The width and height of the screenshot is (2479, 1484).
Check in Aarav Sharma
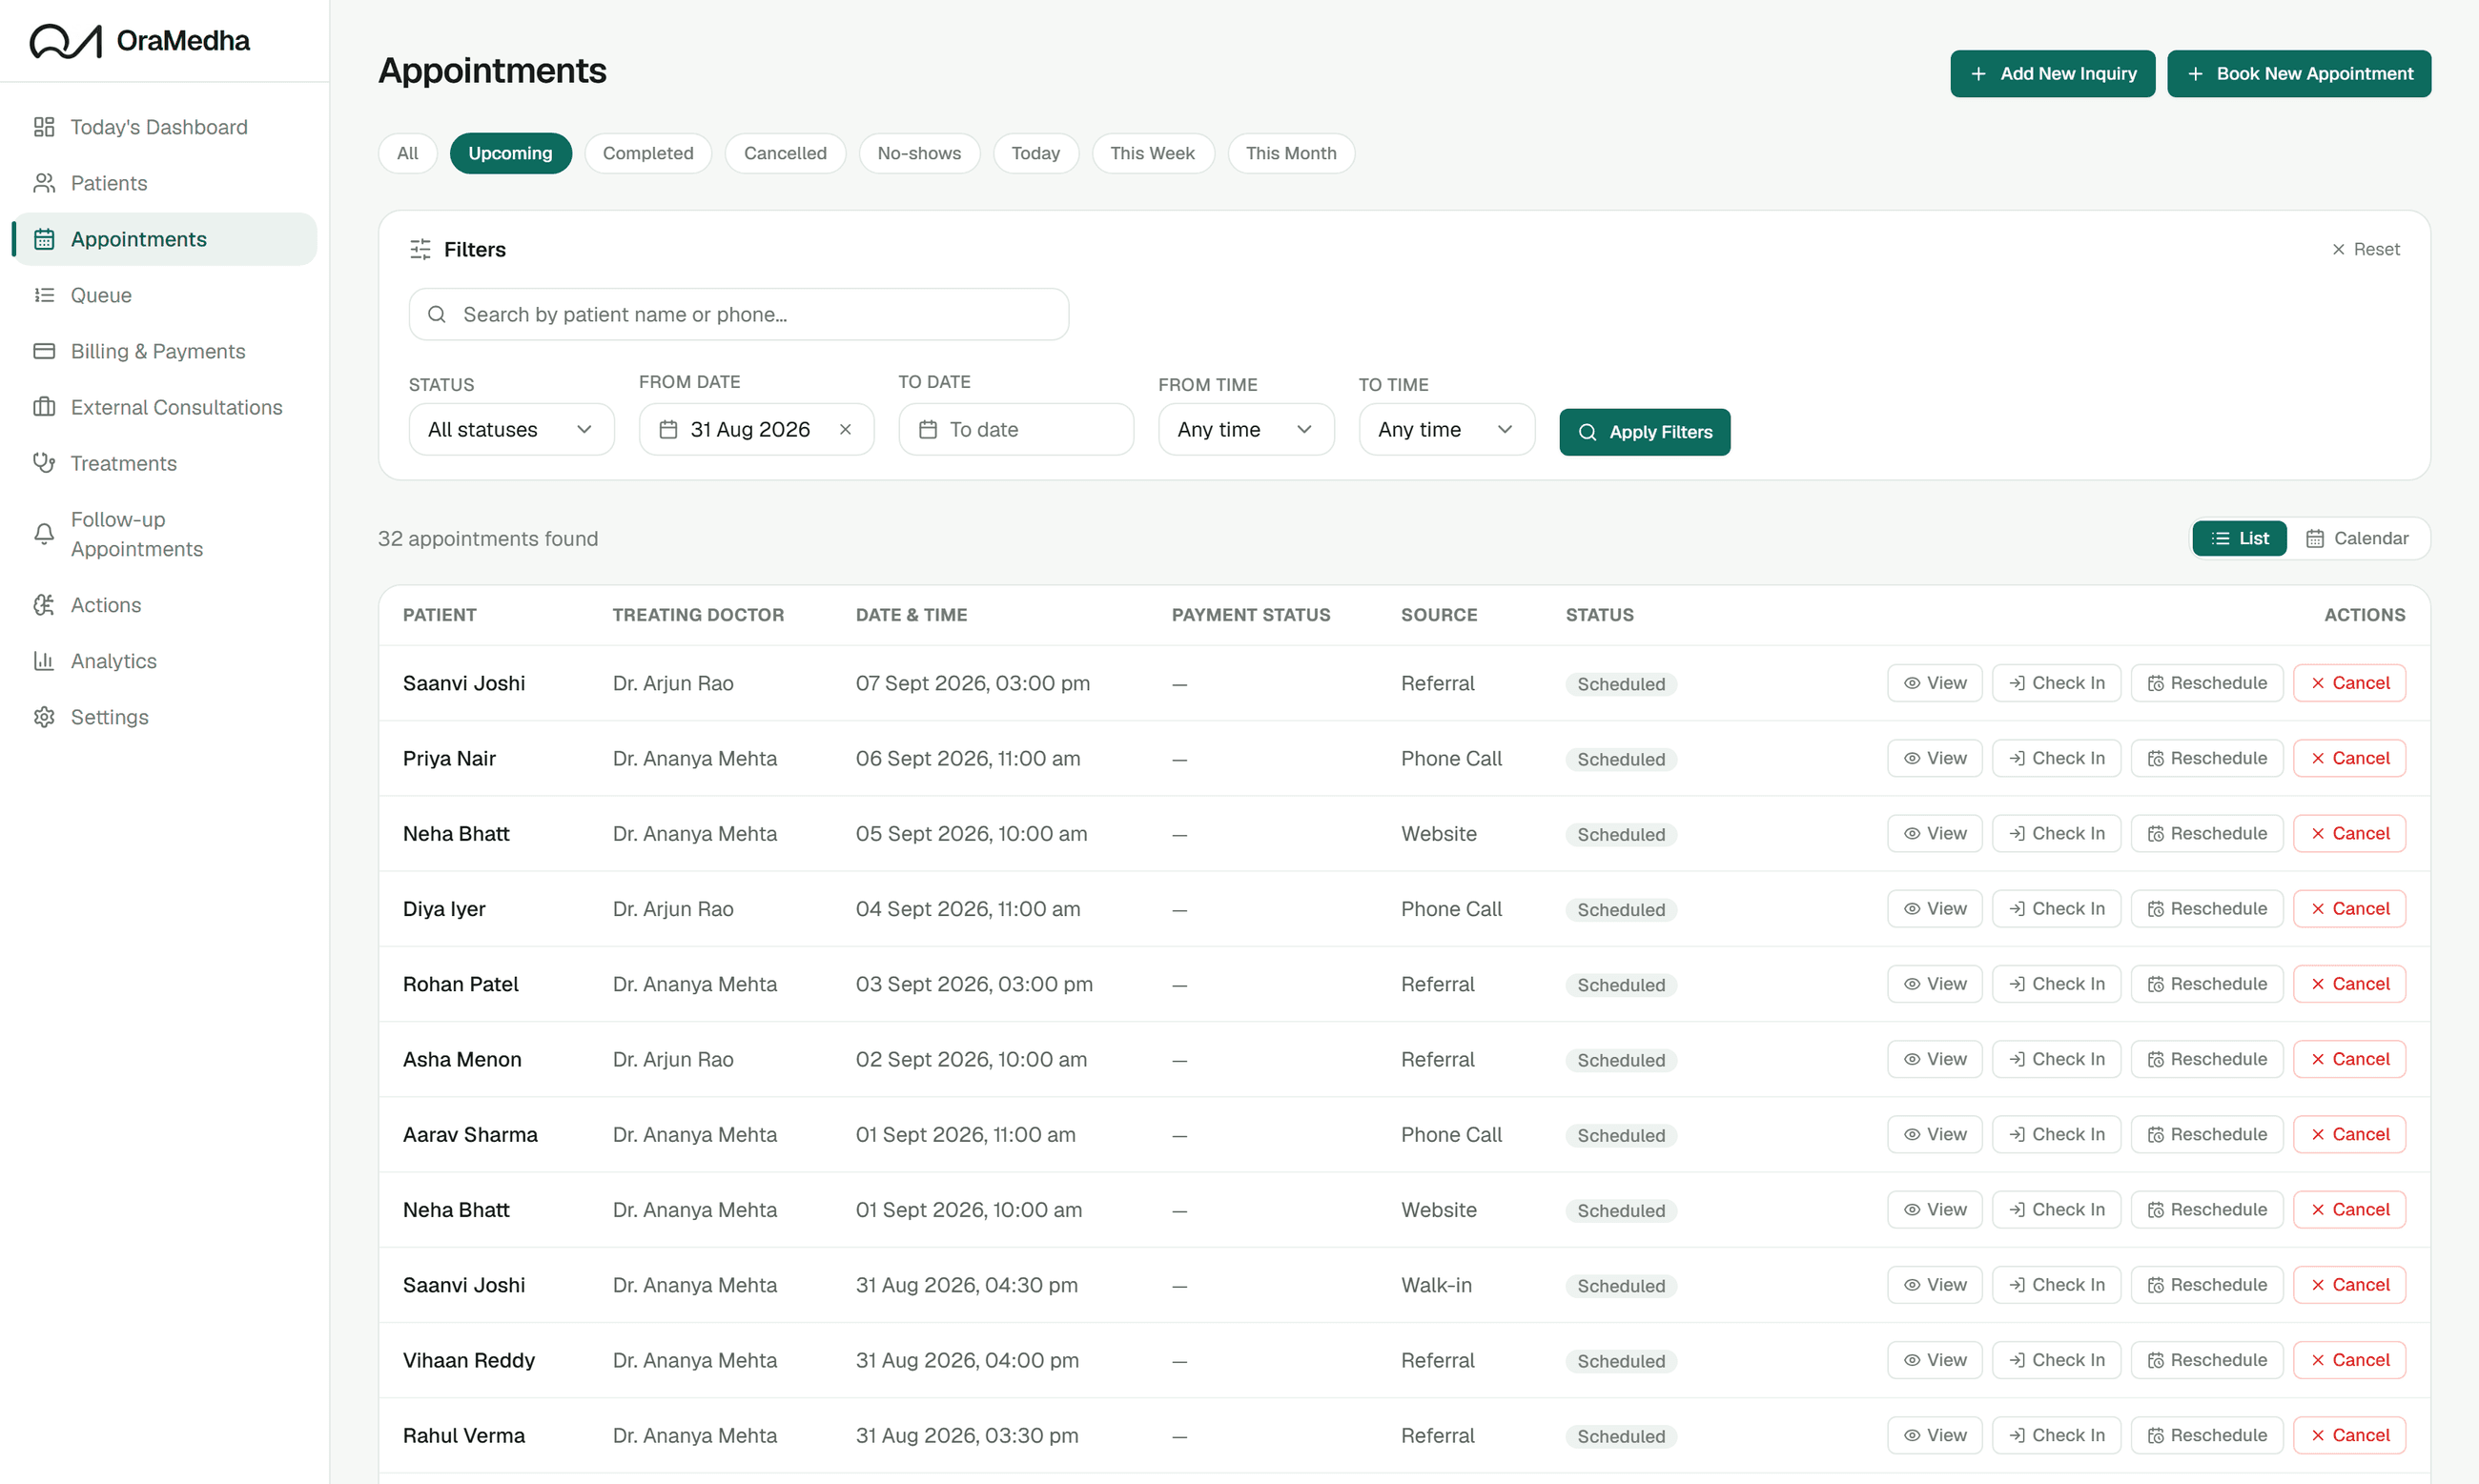2057,1134
